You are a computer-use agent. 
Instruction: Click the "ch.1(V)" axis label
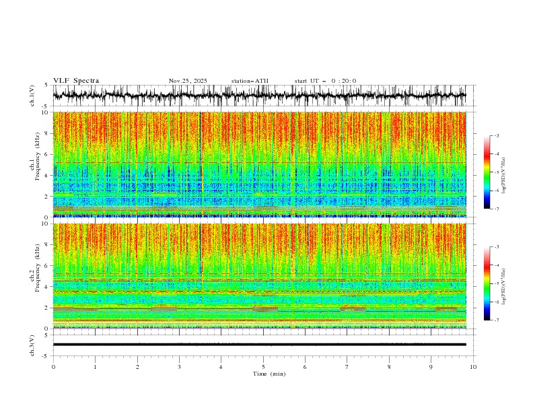pos(32,96)
